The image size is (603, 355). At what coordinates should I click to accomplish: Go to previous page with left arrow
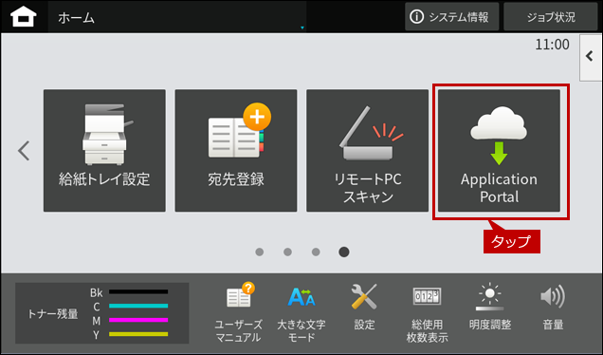coord(24,151)
